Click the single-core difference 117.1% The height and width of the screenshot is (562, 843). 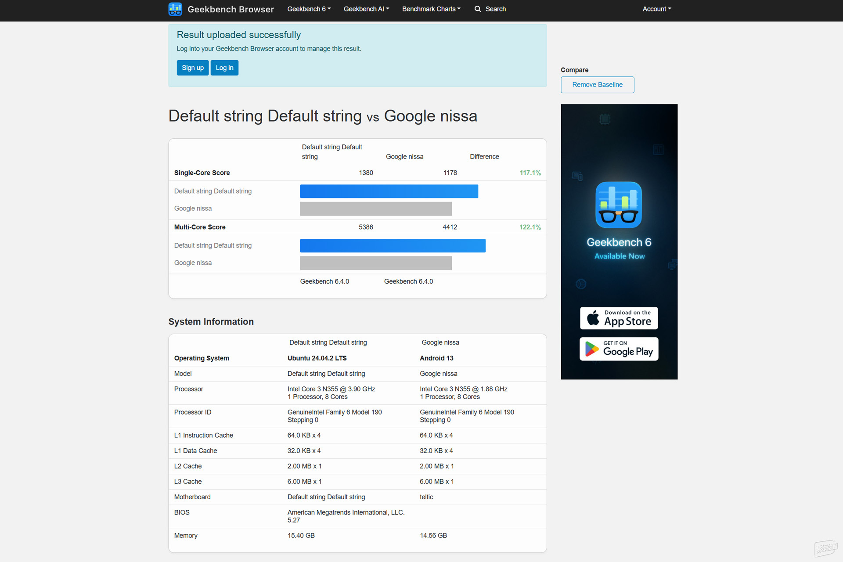[530, 173]
